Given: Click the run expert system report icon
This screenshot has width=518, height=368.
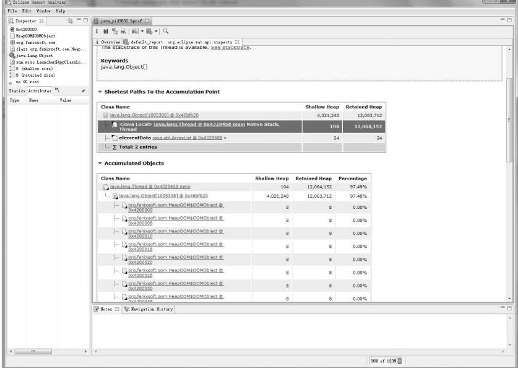Looking at the screenshot, I should tap(149, 31).
